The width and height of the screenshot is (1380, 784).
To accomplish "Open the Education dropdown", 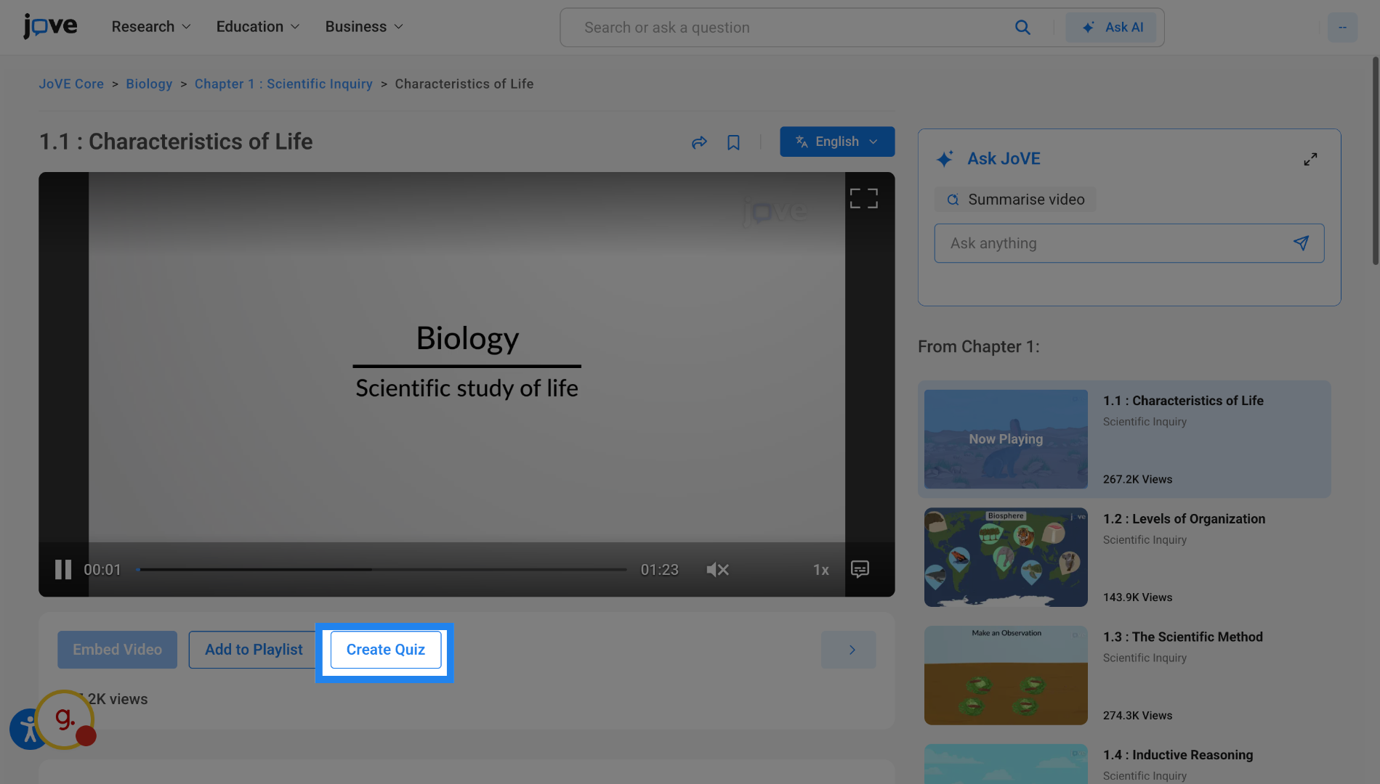I will pos(257,26).
